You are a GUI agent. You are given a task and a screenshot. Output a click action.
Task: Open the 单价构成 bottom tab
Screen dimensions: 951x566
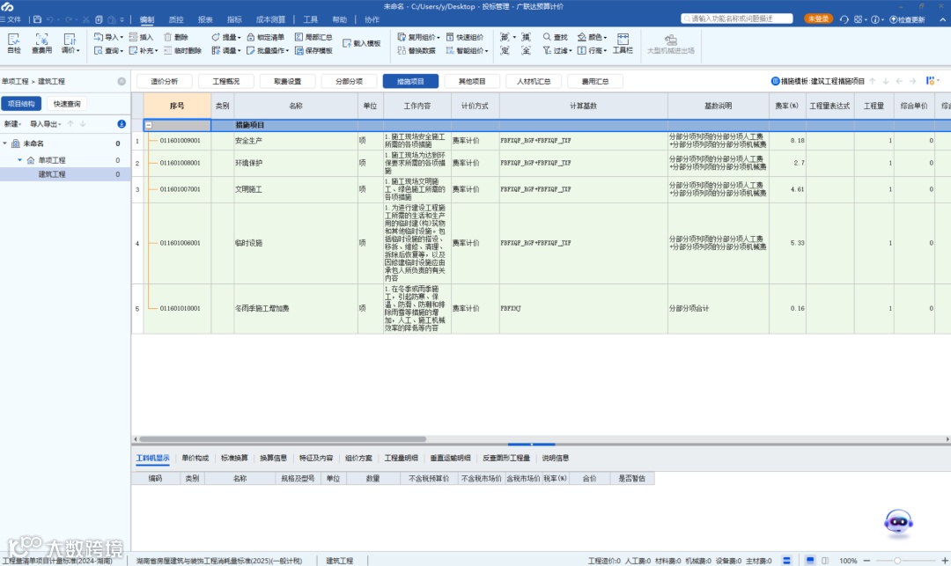click(x=195, y=458)
